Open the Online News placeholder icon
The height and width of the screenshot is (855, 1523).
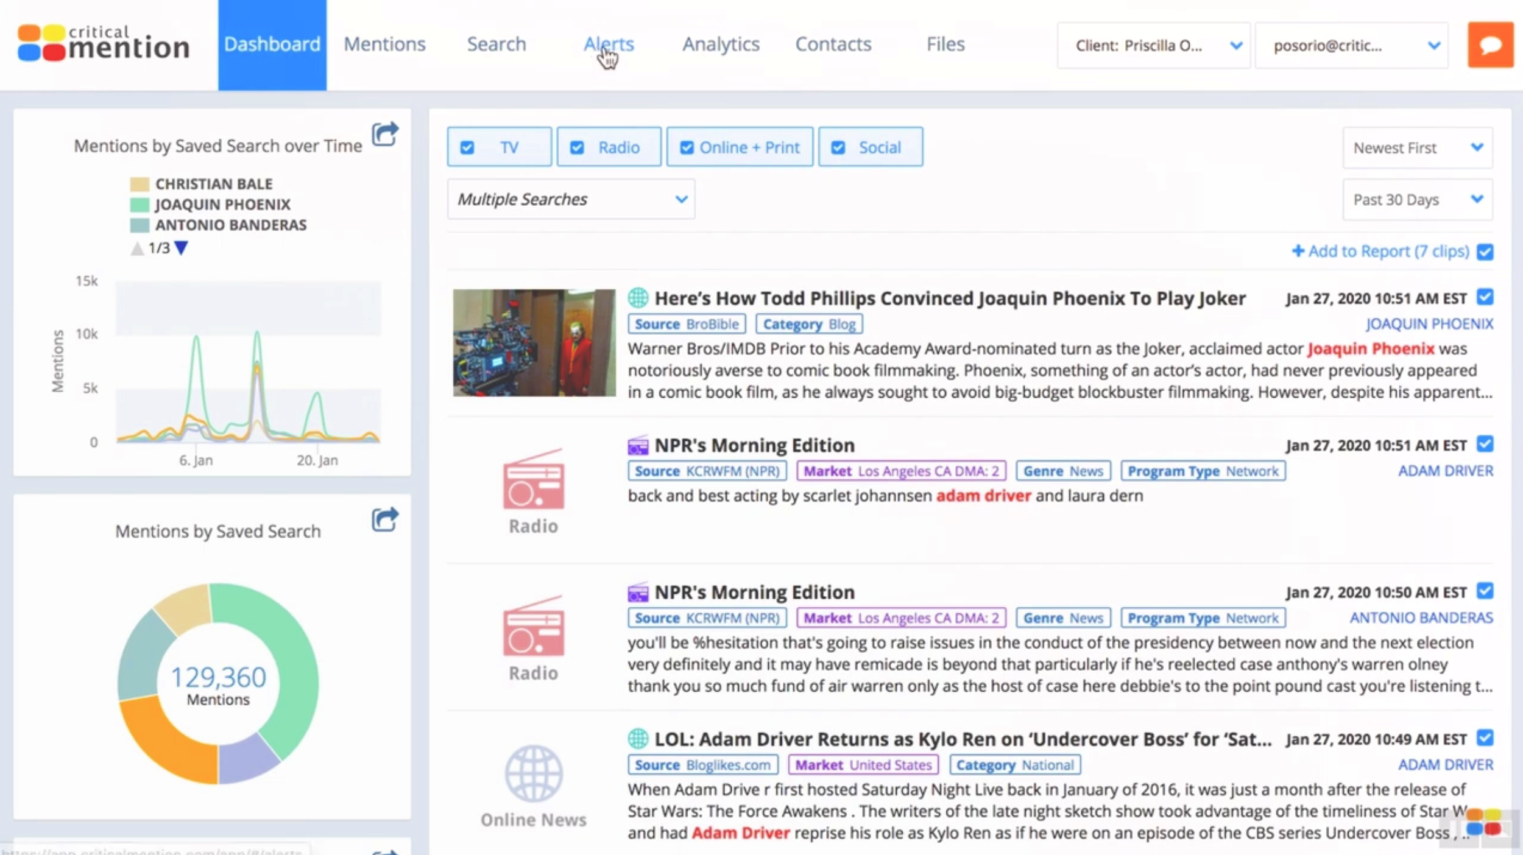(534, 786)
